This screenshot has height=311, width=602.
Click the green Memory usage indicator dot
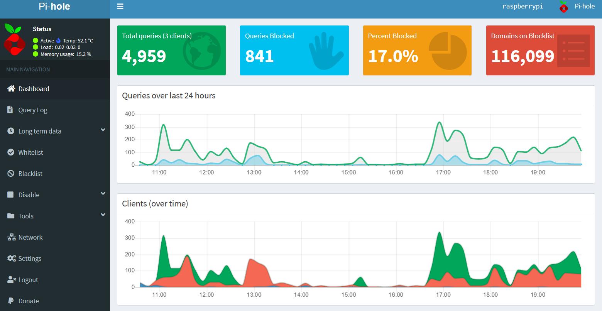coord(36,54)
